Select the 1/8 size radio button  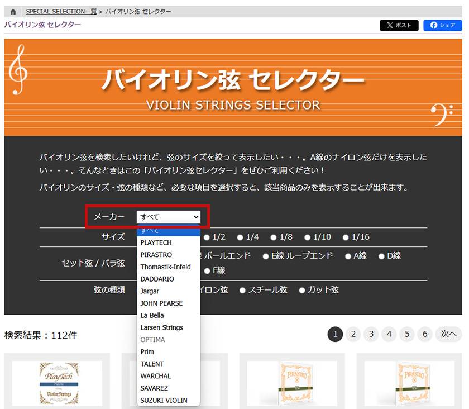274,237
